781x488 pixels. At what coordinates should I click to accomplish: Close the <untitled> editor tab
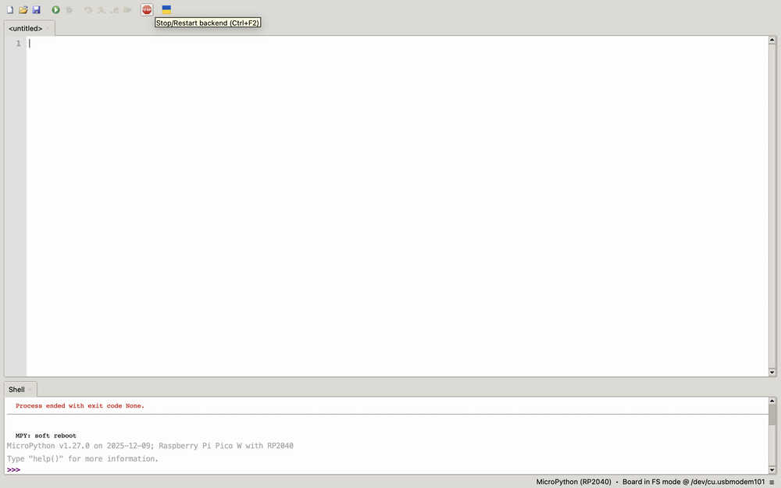(48, 29)
